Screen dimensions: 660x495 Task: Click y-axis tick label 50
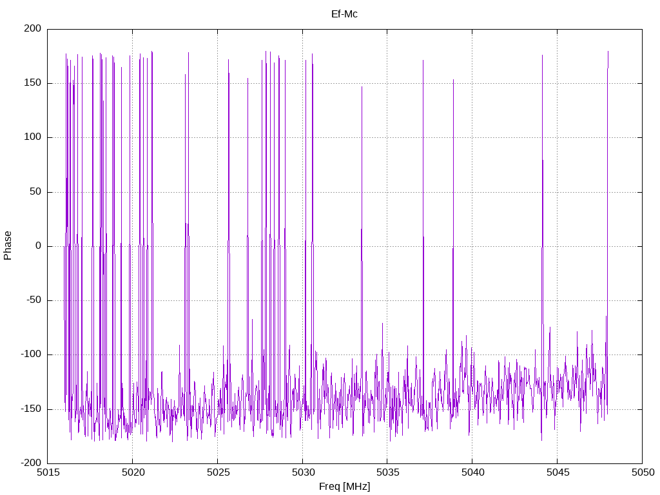(x=35, y=191)
